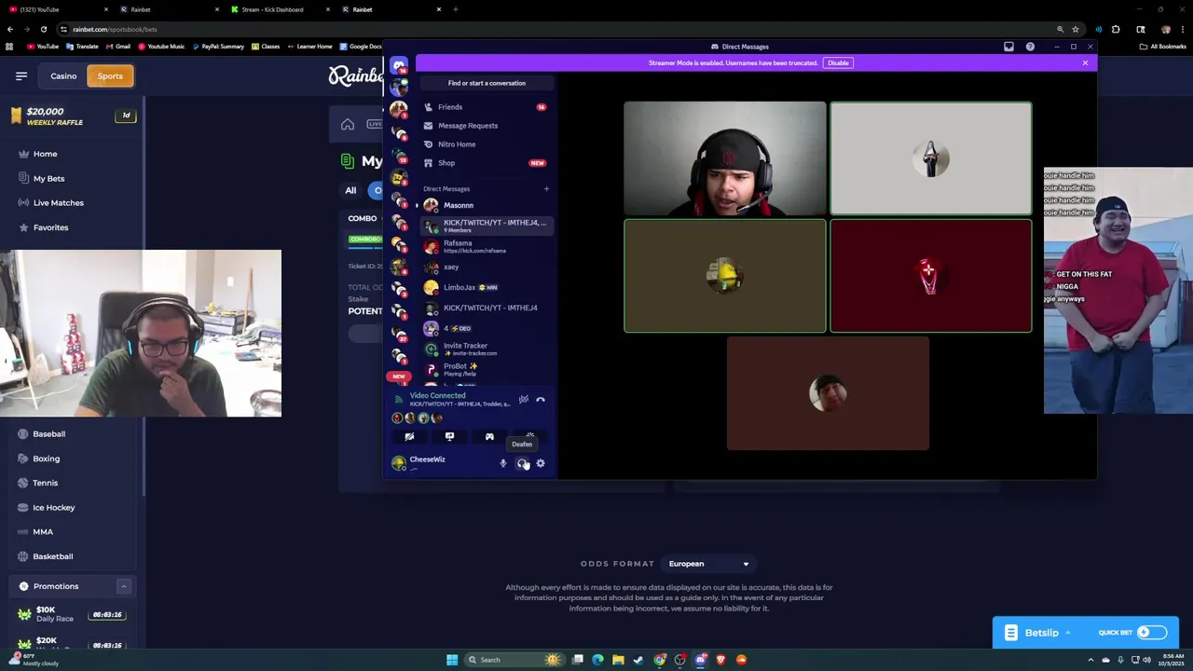This screenshot has height=671, width=1193.
Task: Open Discord user settings gear
Action: click(x=541, y=463)
